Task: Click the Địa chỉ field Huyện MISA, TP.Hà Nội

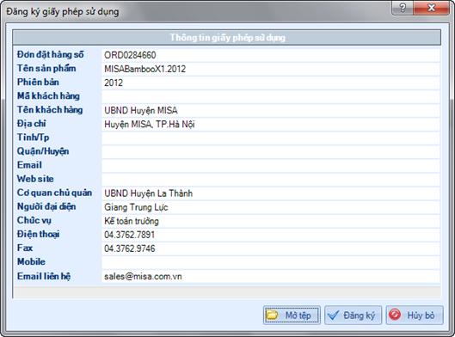Action: (x=271, y=125)
